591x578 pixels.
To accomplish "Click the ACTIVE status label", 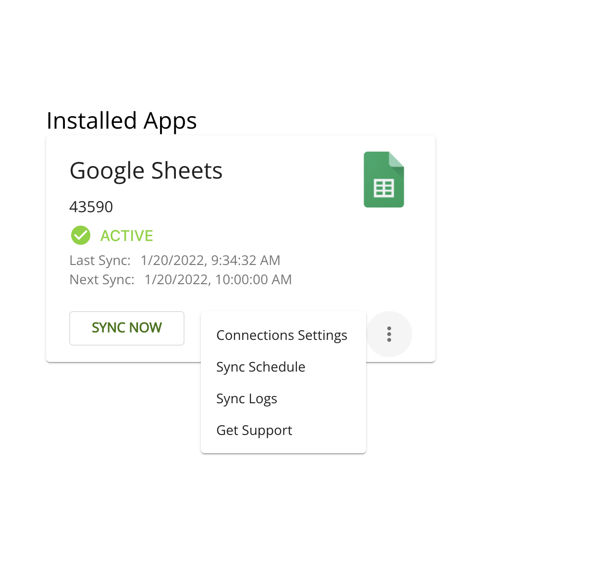I will [x=126, y=235].
